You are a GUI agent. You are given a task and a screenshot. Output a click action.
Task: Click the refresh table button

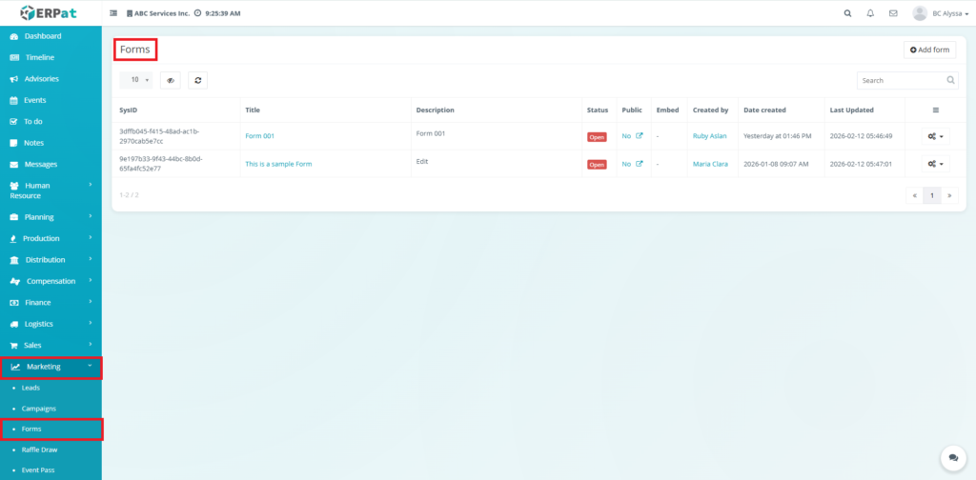point(197,81)
